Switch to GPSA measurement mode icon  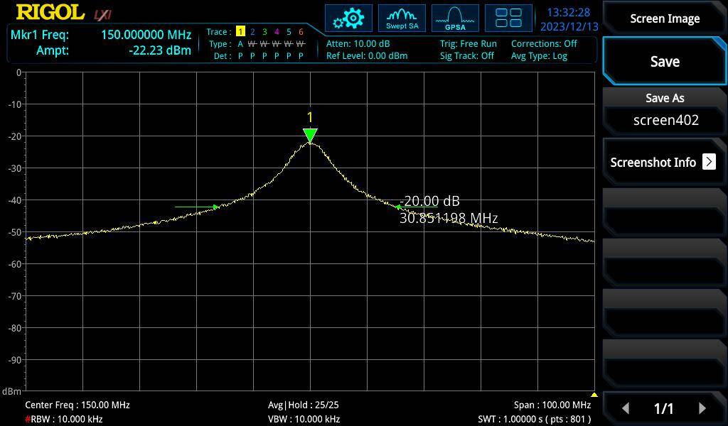[x=455, y=18]
